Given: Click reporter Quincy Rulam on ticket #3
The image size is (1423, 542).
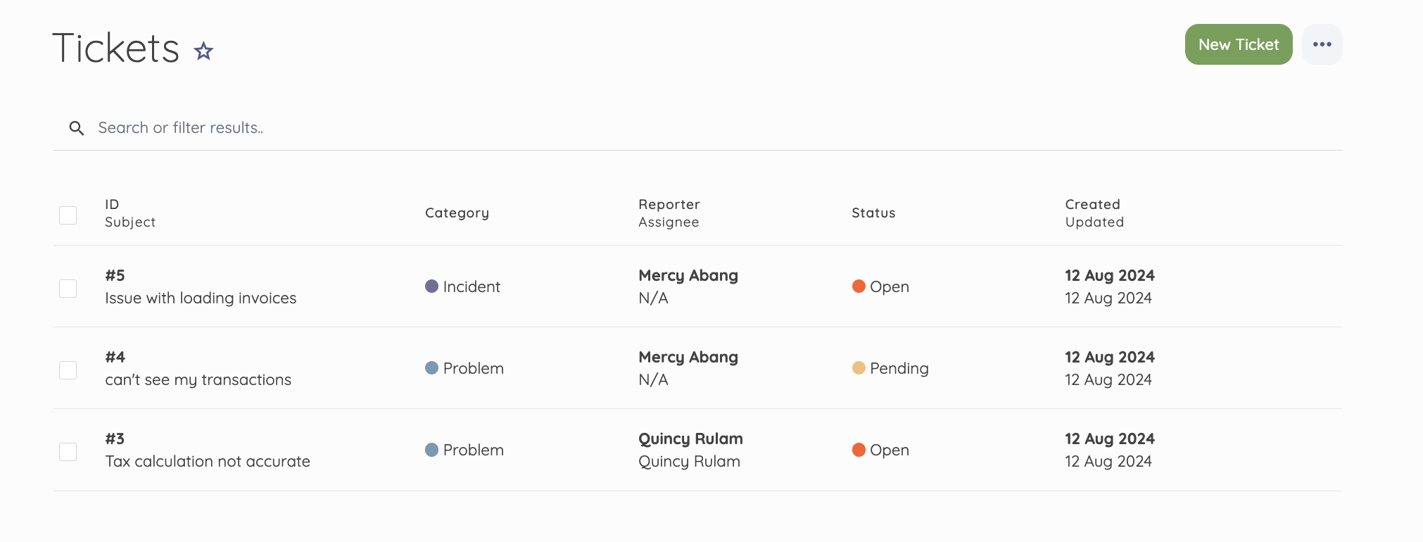Looking at the screenshot, I should 690,439.
